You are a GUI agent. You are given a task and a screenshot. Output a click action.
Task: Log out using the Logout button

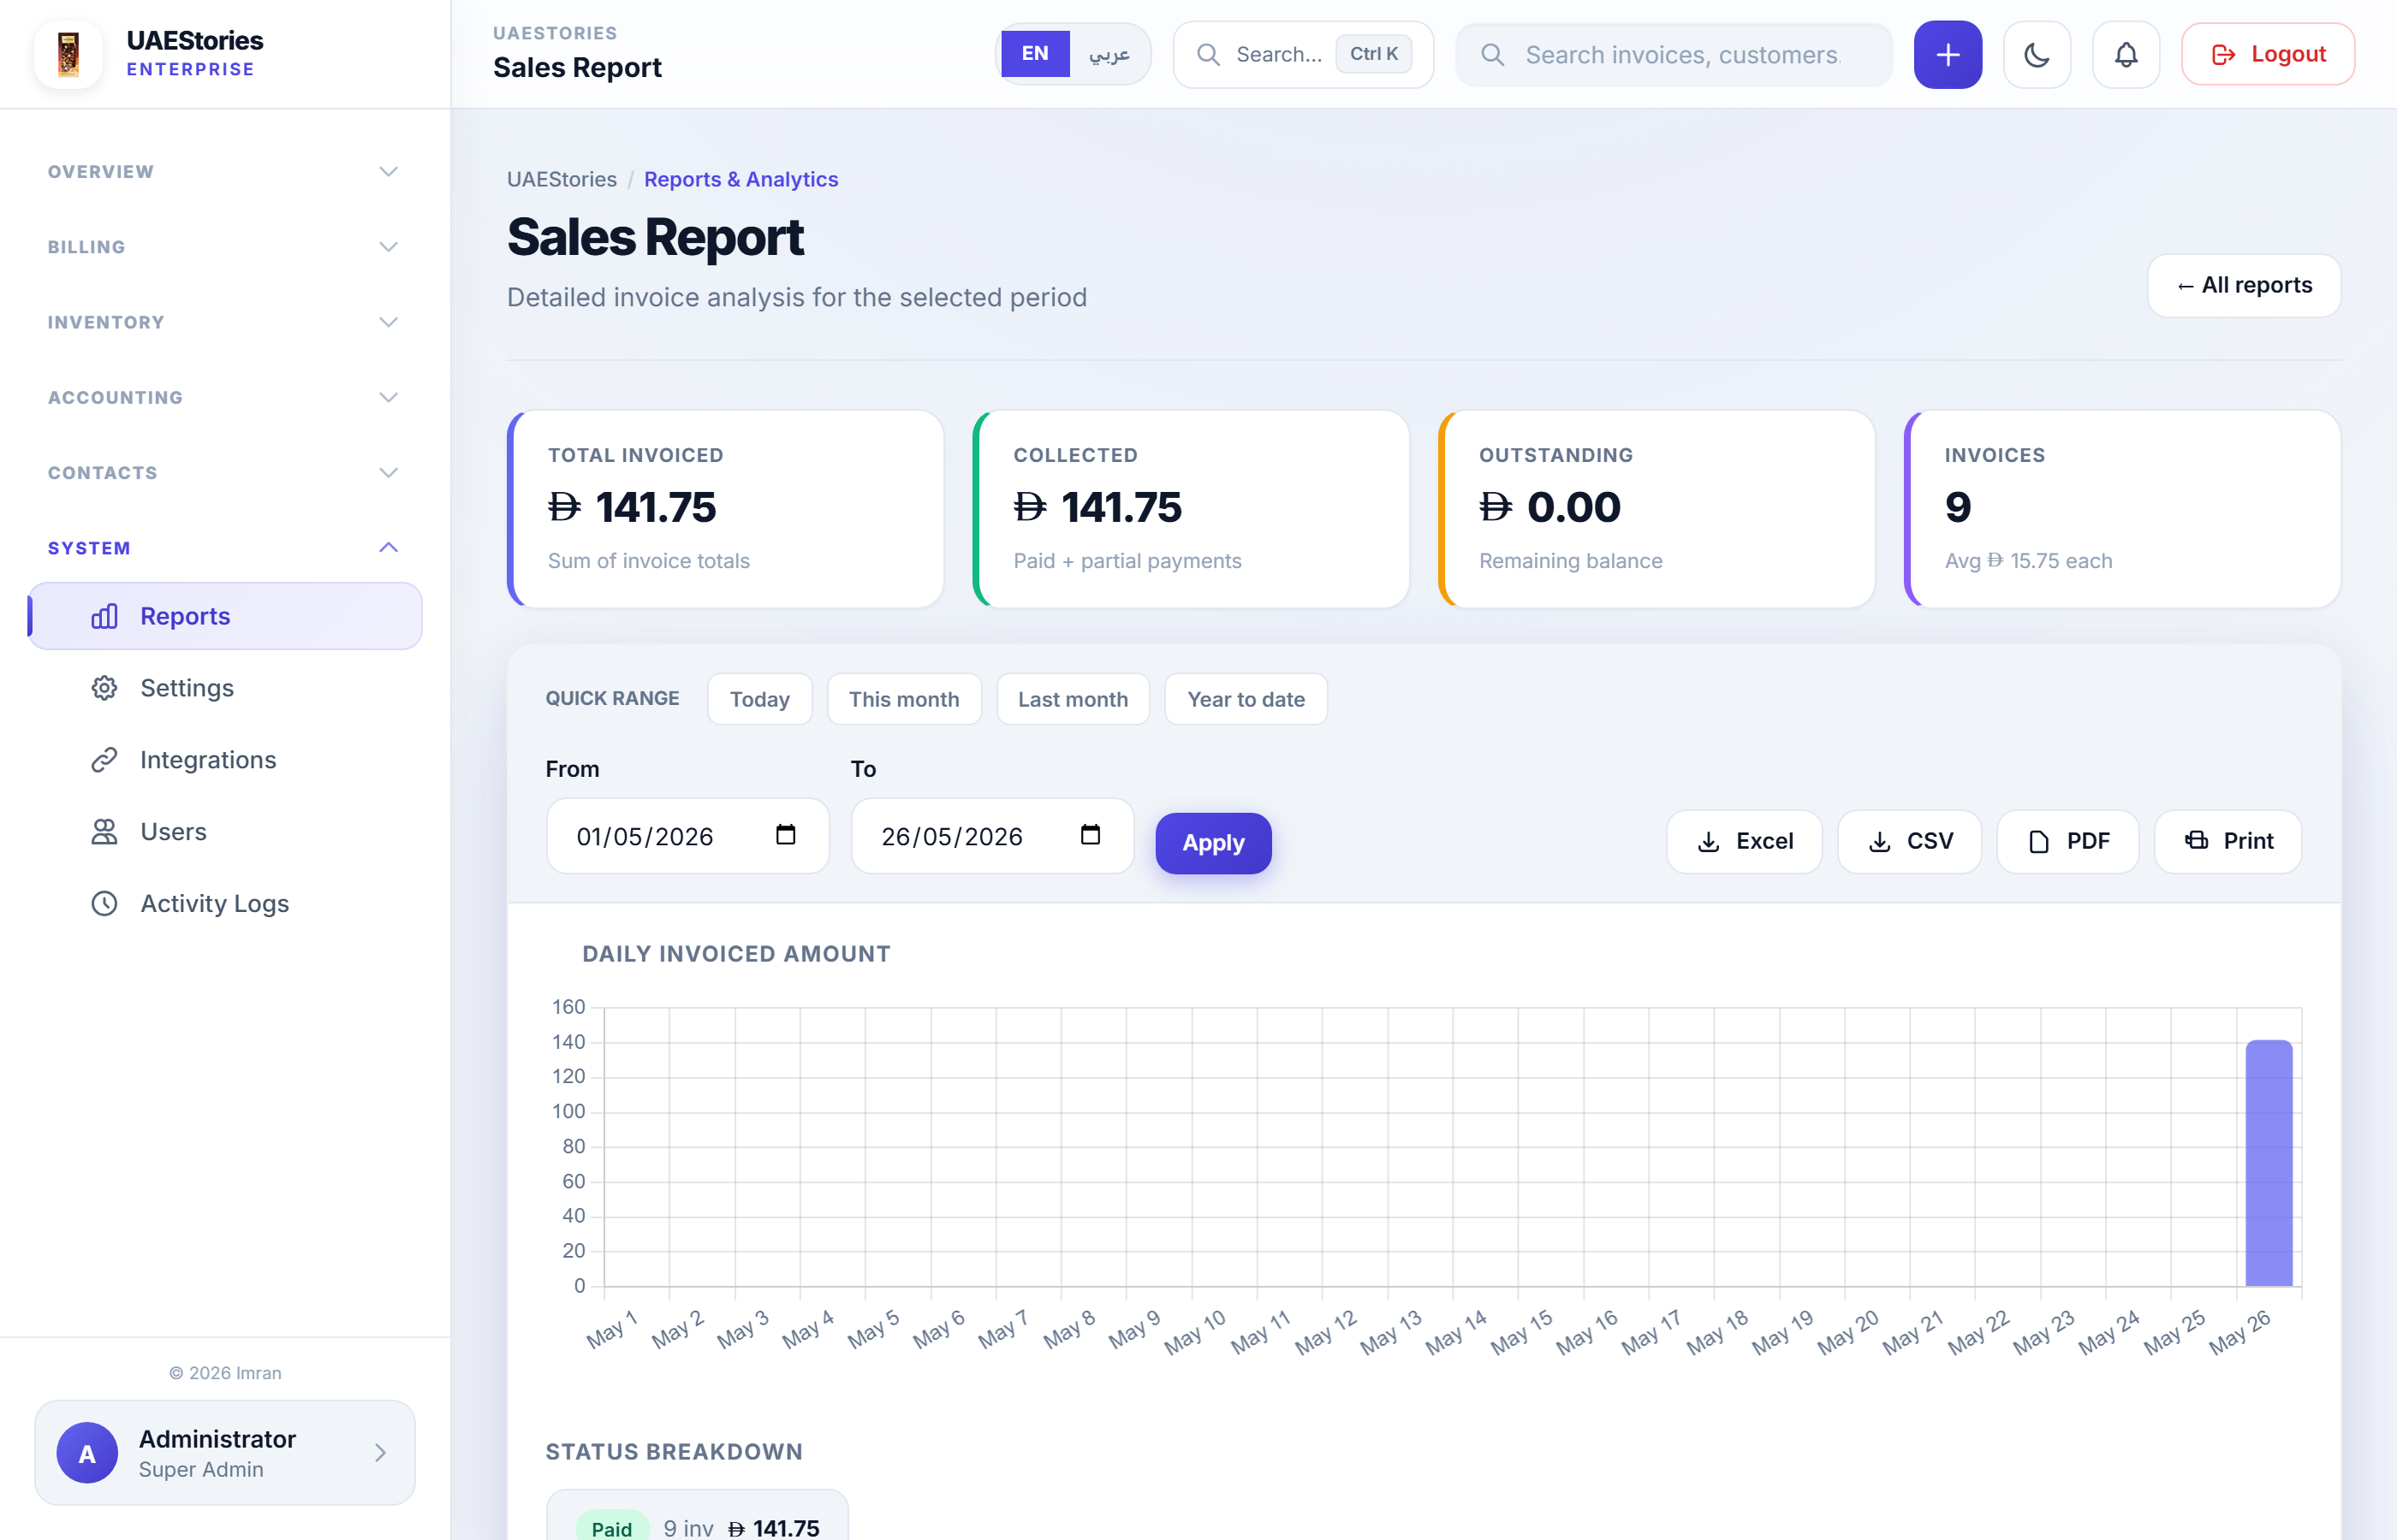[x=2268, y=54]
